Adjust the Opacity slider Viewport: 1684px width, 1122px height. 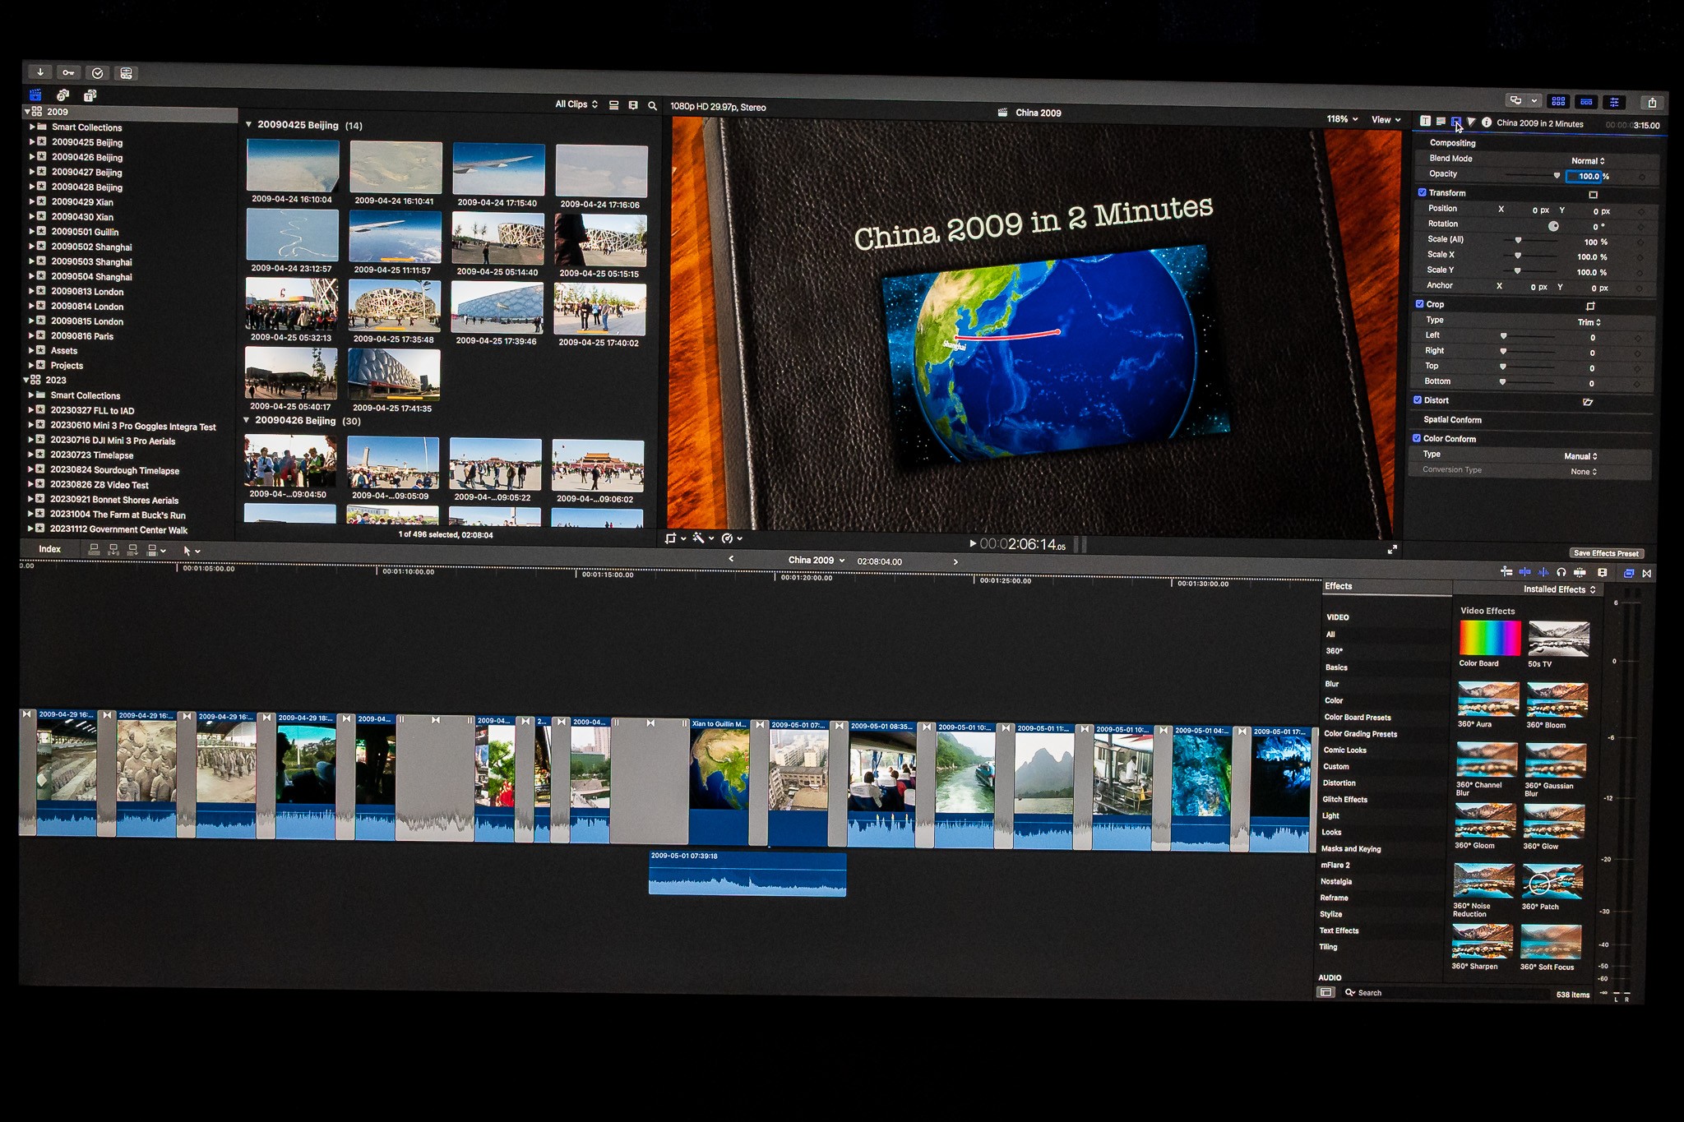[1556, 176]
